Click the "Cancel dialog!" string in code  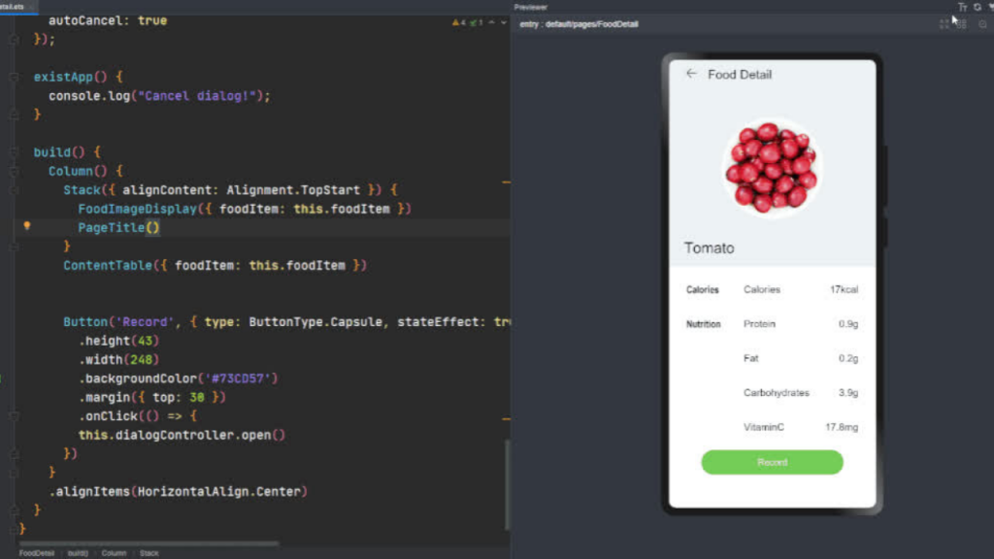(196, 96)
